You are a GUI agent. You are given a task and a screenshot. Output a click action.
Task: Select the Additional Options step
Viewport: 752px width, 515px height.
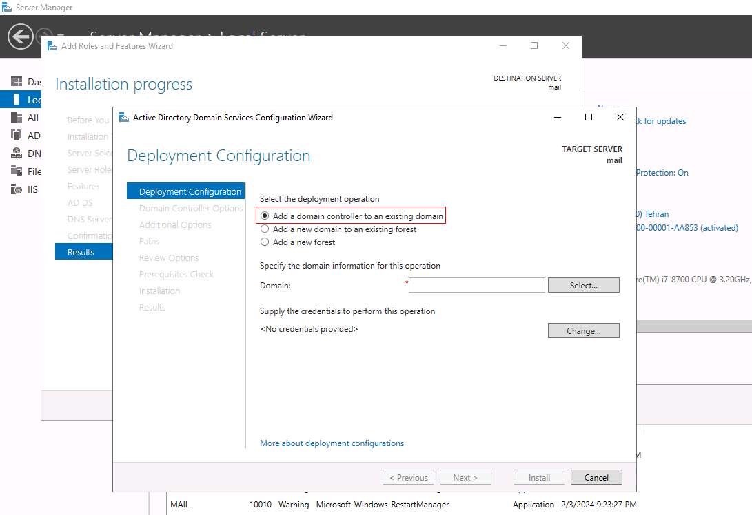pyautogui.click(x=175, y=224)
